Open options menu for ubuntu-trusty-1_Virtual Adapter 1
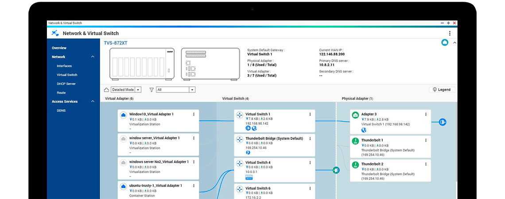The width and height of the screenshot is (505, 199). tap(194, 185)
